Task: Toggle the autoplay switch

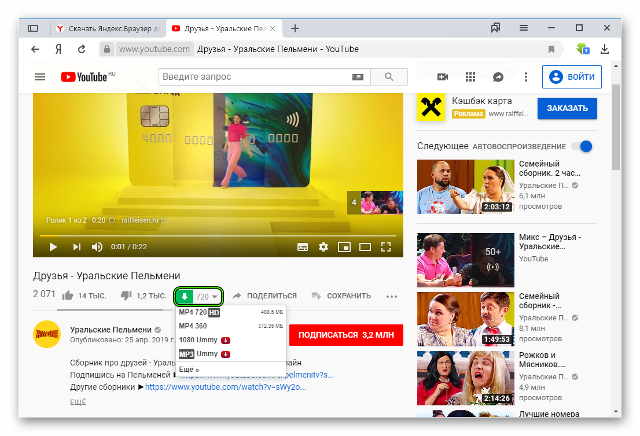Action: [582, 146]
